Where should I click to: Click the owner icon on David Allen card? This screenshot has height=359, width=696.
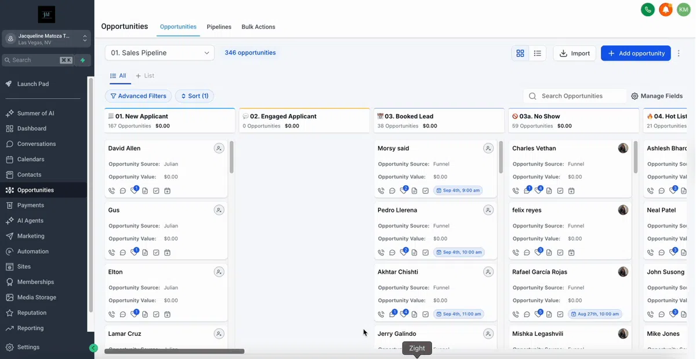[219, 148]
